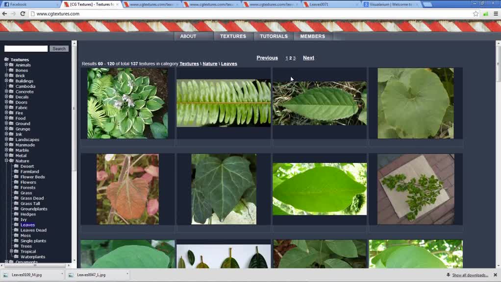Expand the Fabric tree node

click(x=6, y=108)
